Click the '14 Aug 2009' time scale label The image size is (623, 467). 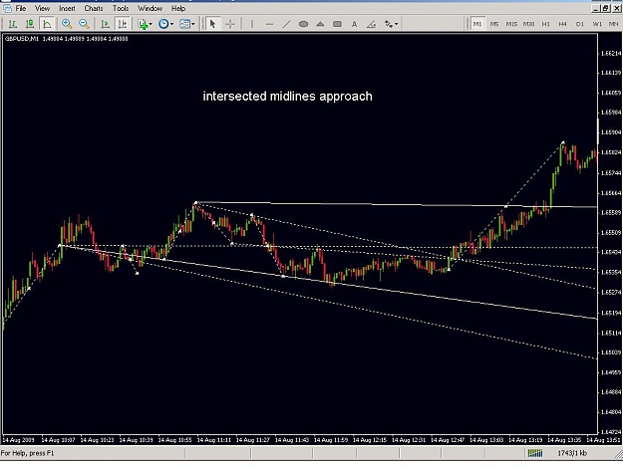(x=18, y=440)
